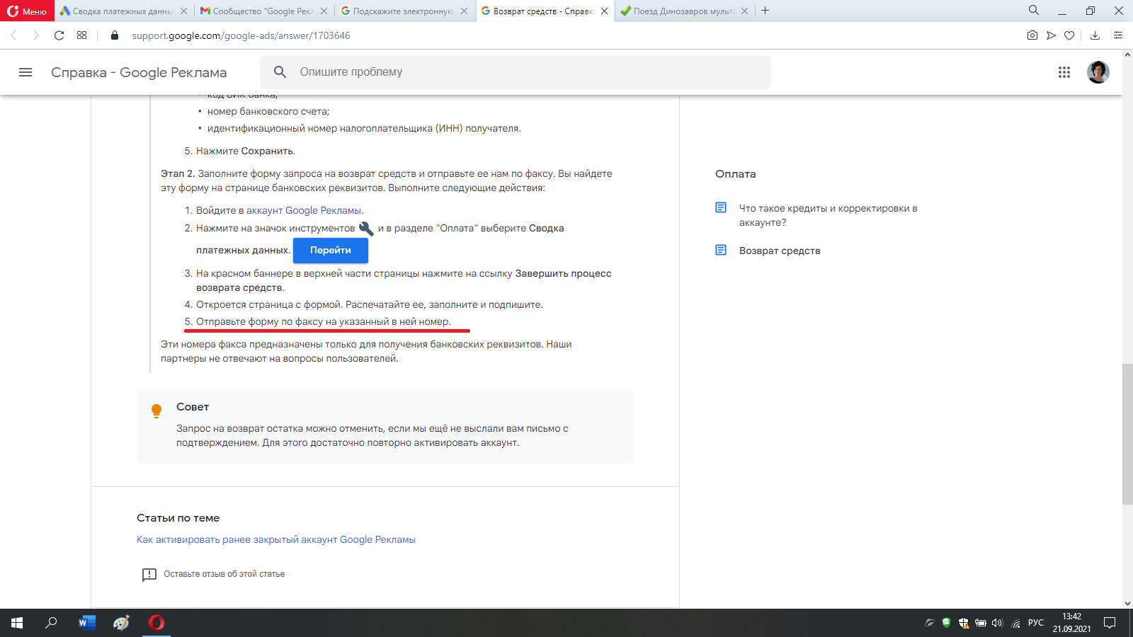Click the site security lock icon
This screenshot has height=637, width=1133.
point(115,35)
